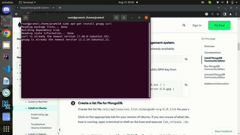240x135 pixels.
Task: Show Applications grid in the dock
Action: point(6,129)
